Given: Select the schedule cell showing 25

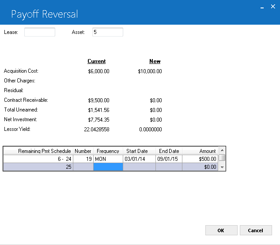Looking at the screenshot, I should (38, 167).
